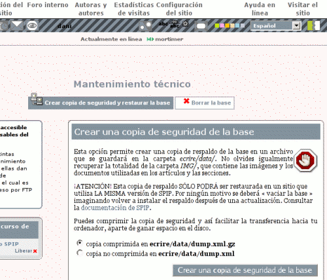The height and width of the screenshot is (280, 327).
Task: Click the Mantenimiento técnico heading
Action: 132,84
